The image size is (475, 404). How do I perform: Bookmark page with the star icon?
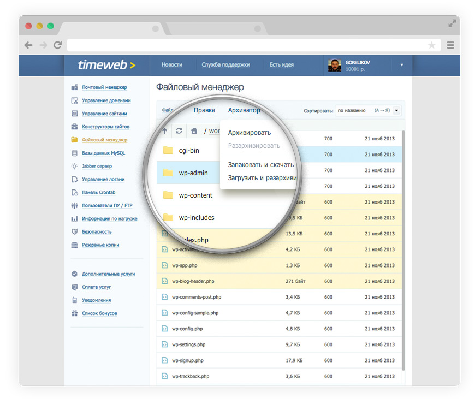(x=431, y=45)
